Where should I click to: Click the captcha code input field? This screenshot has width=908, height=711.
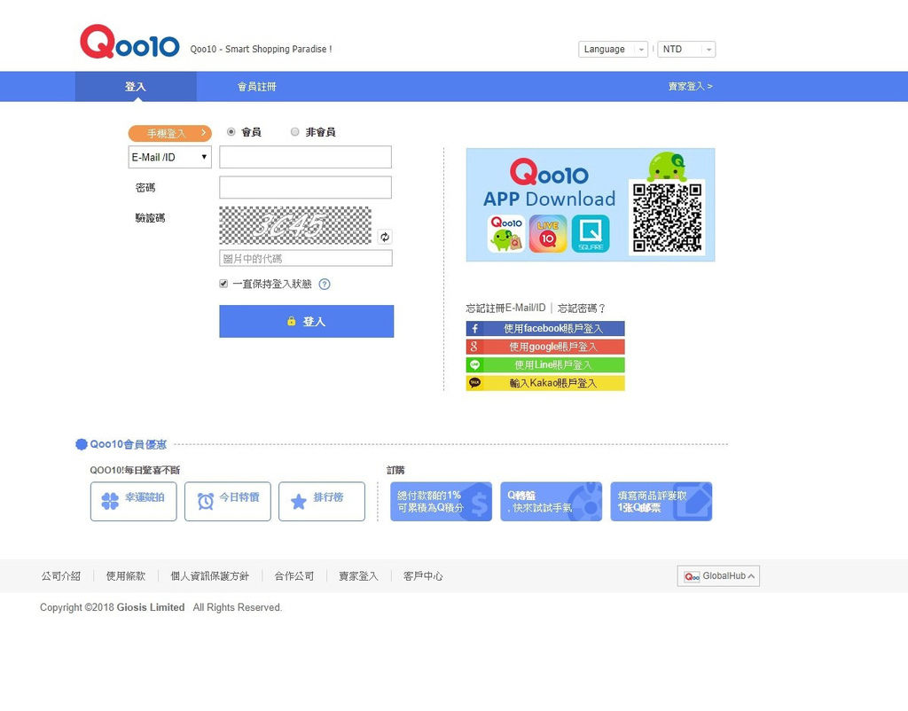pos(306,258)
